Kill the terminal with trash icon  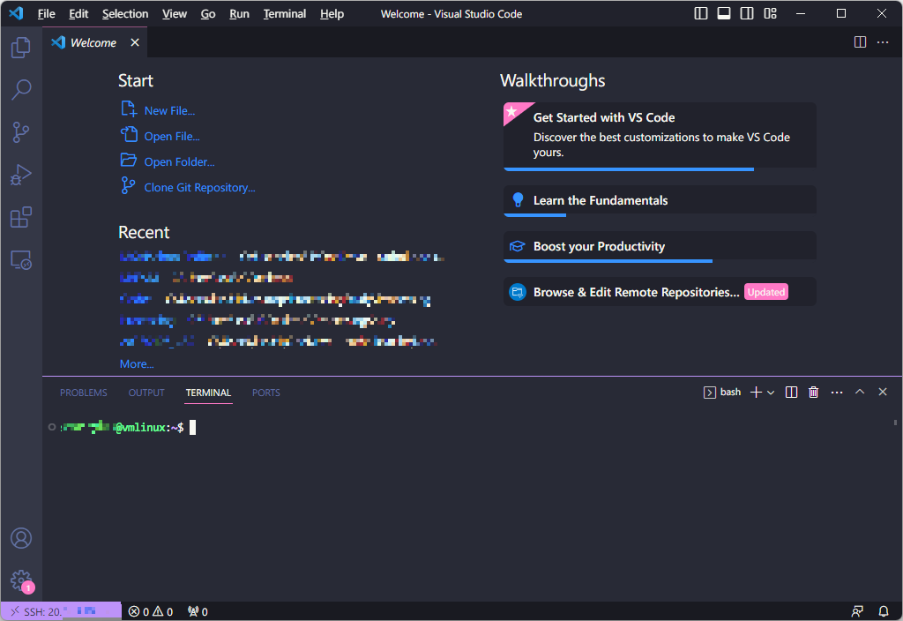coord(813,393)
